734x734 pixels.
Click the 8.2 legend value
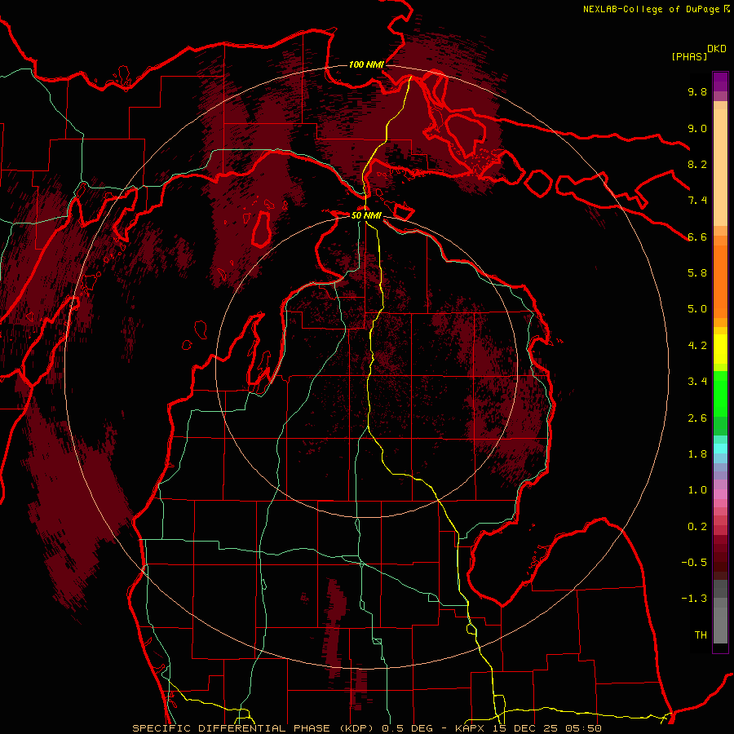[x=697, y=164]
